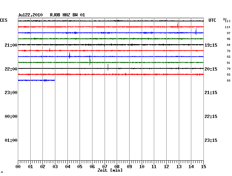Screen dimensions: 232x176
Task: Click minute 11 on the time axis
Action: (154, 167)
